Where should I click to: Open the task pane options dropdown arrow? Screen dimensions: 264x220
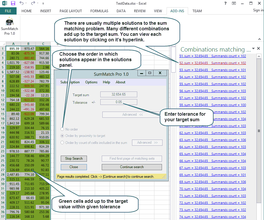click(253, 49)
